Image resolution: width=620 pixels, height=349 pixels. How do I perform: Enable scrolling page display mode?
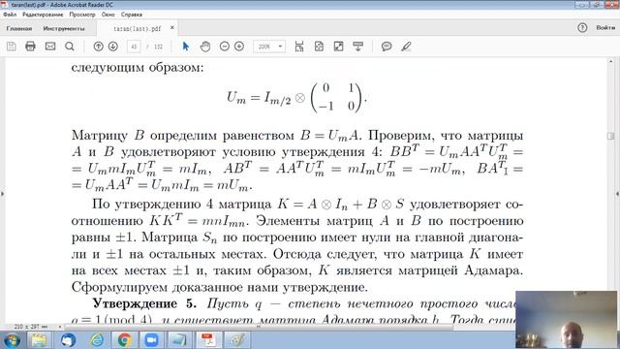click(299, 47)
